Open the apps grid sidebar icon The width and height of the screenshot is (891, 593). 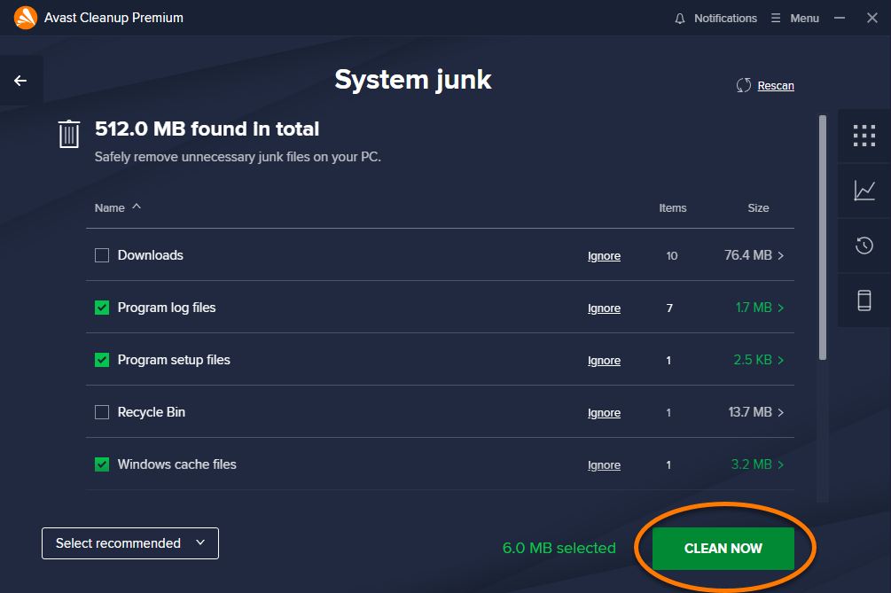click(864, 136)
